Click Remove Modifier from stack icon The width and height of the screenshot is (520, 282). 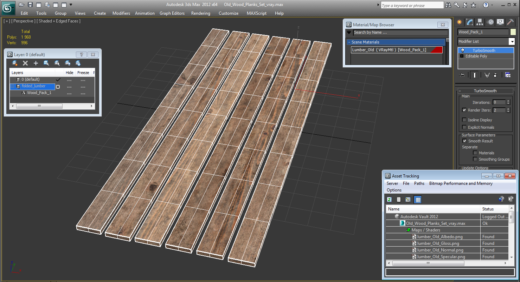point(495,75)
